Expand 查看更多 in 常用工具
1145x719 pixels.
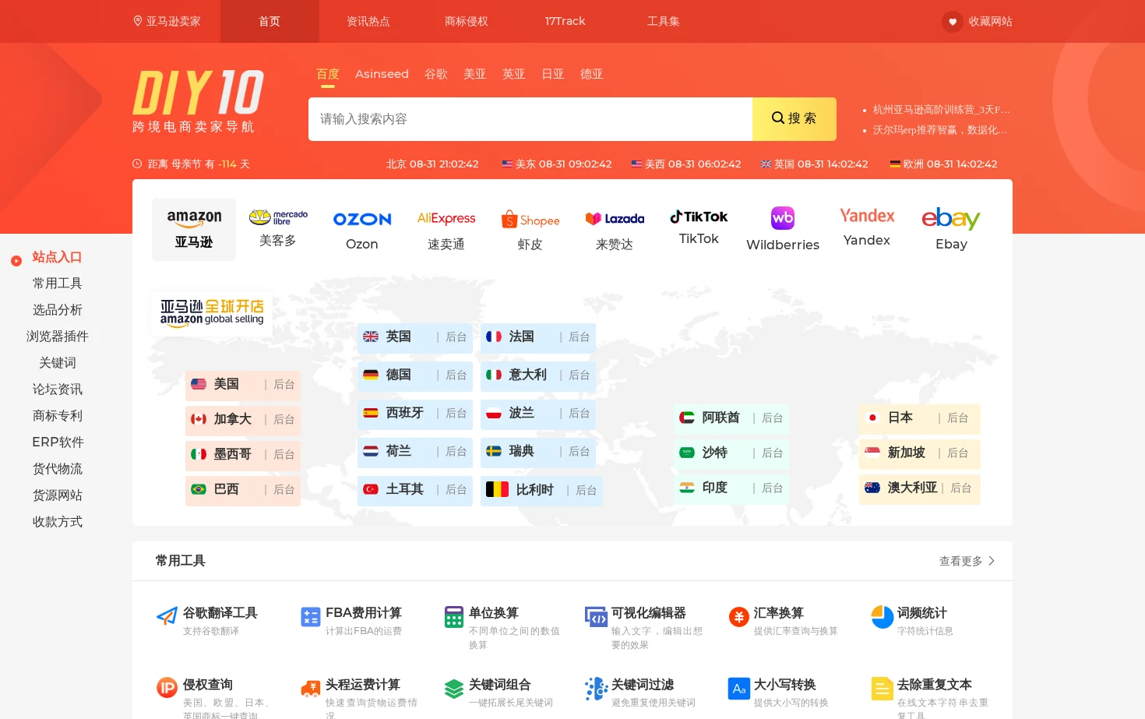[x=967, y=561]
